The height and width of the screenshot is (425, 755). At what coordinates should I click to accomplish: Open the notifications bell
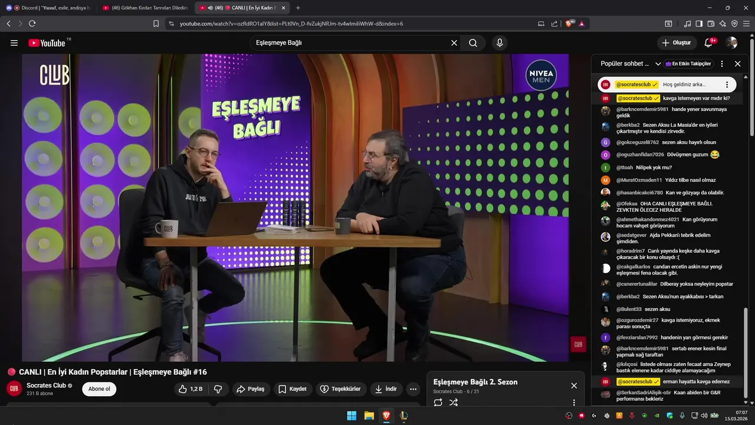coord(710,43)
